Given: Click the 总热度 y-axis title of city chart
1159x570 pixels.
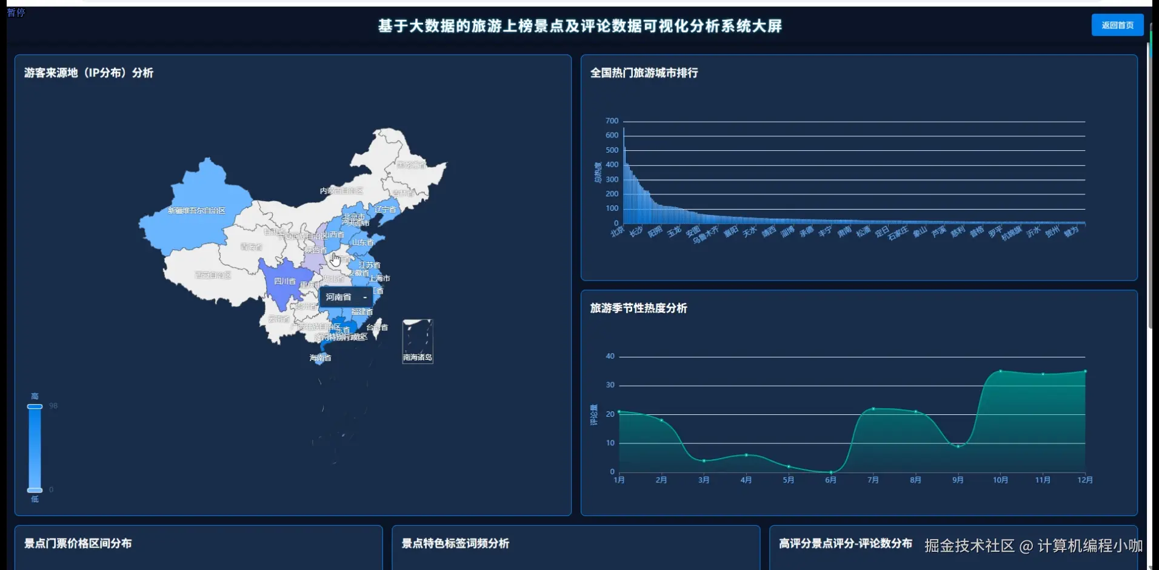Looking at the screenshot, I should (x=598, y=173).
